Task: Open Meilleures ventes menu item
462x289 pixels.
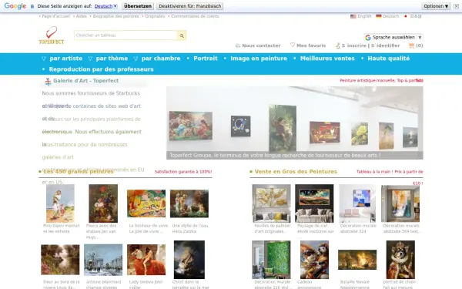Action: pos(327,59)
